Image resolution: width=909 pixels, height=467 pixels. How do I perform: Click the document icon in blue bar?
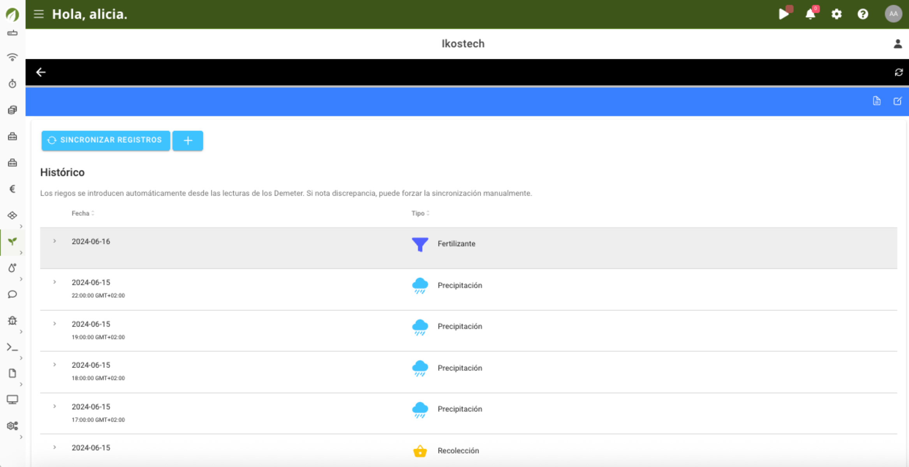tap(877, 101)
